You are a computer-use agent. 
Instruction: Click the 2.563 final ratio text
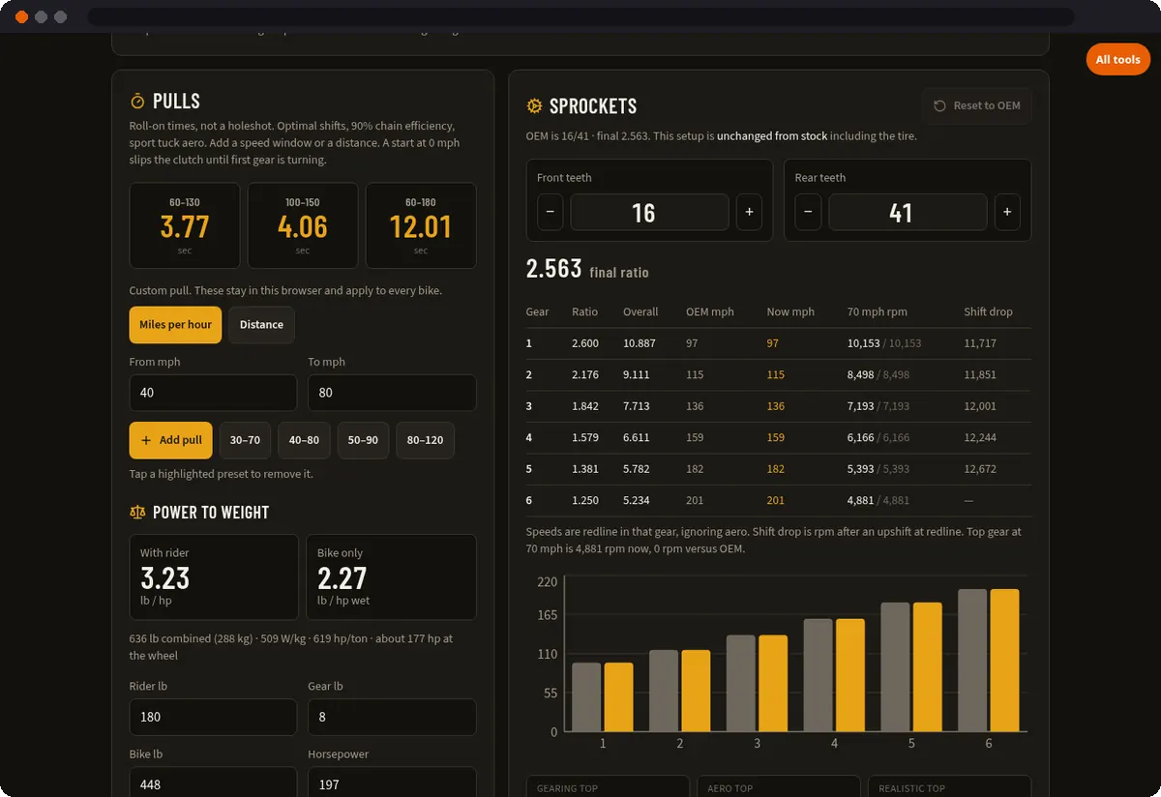point(587,269)
